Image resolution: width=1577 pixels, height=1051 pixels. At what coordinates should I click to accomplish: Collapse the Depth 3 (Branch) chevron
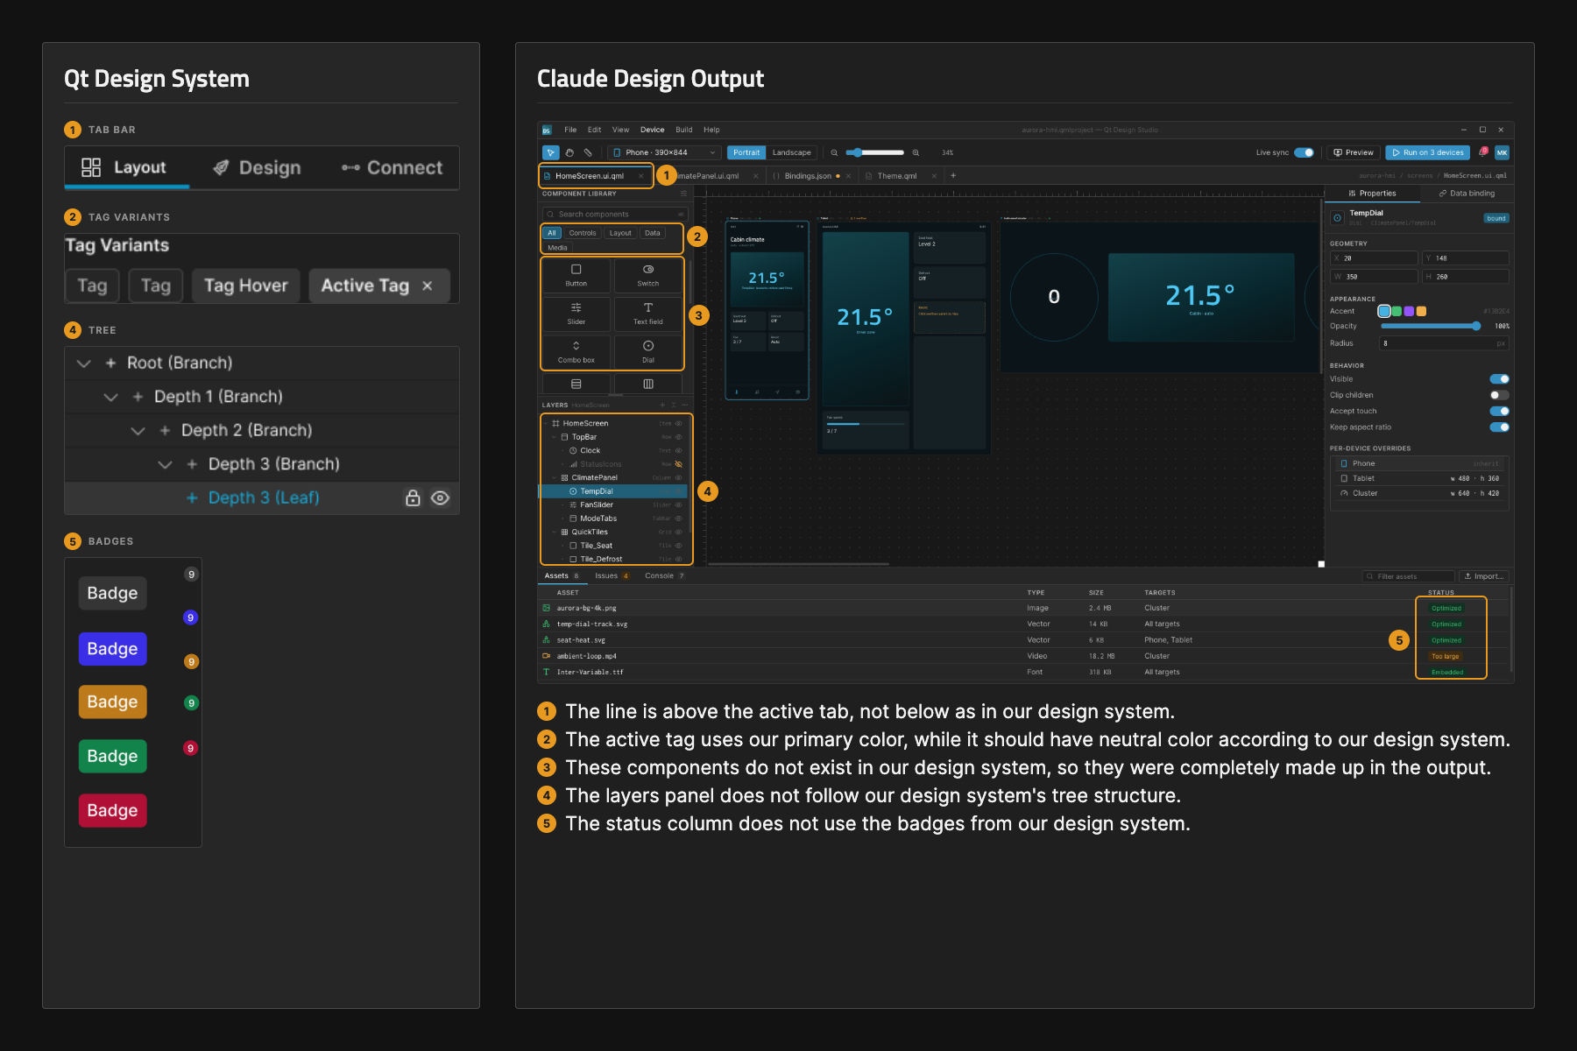[166, 464]
